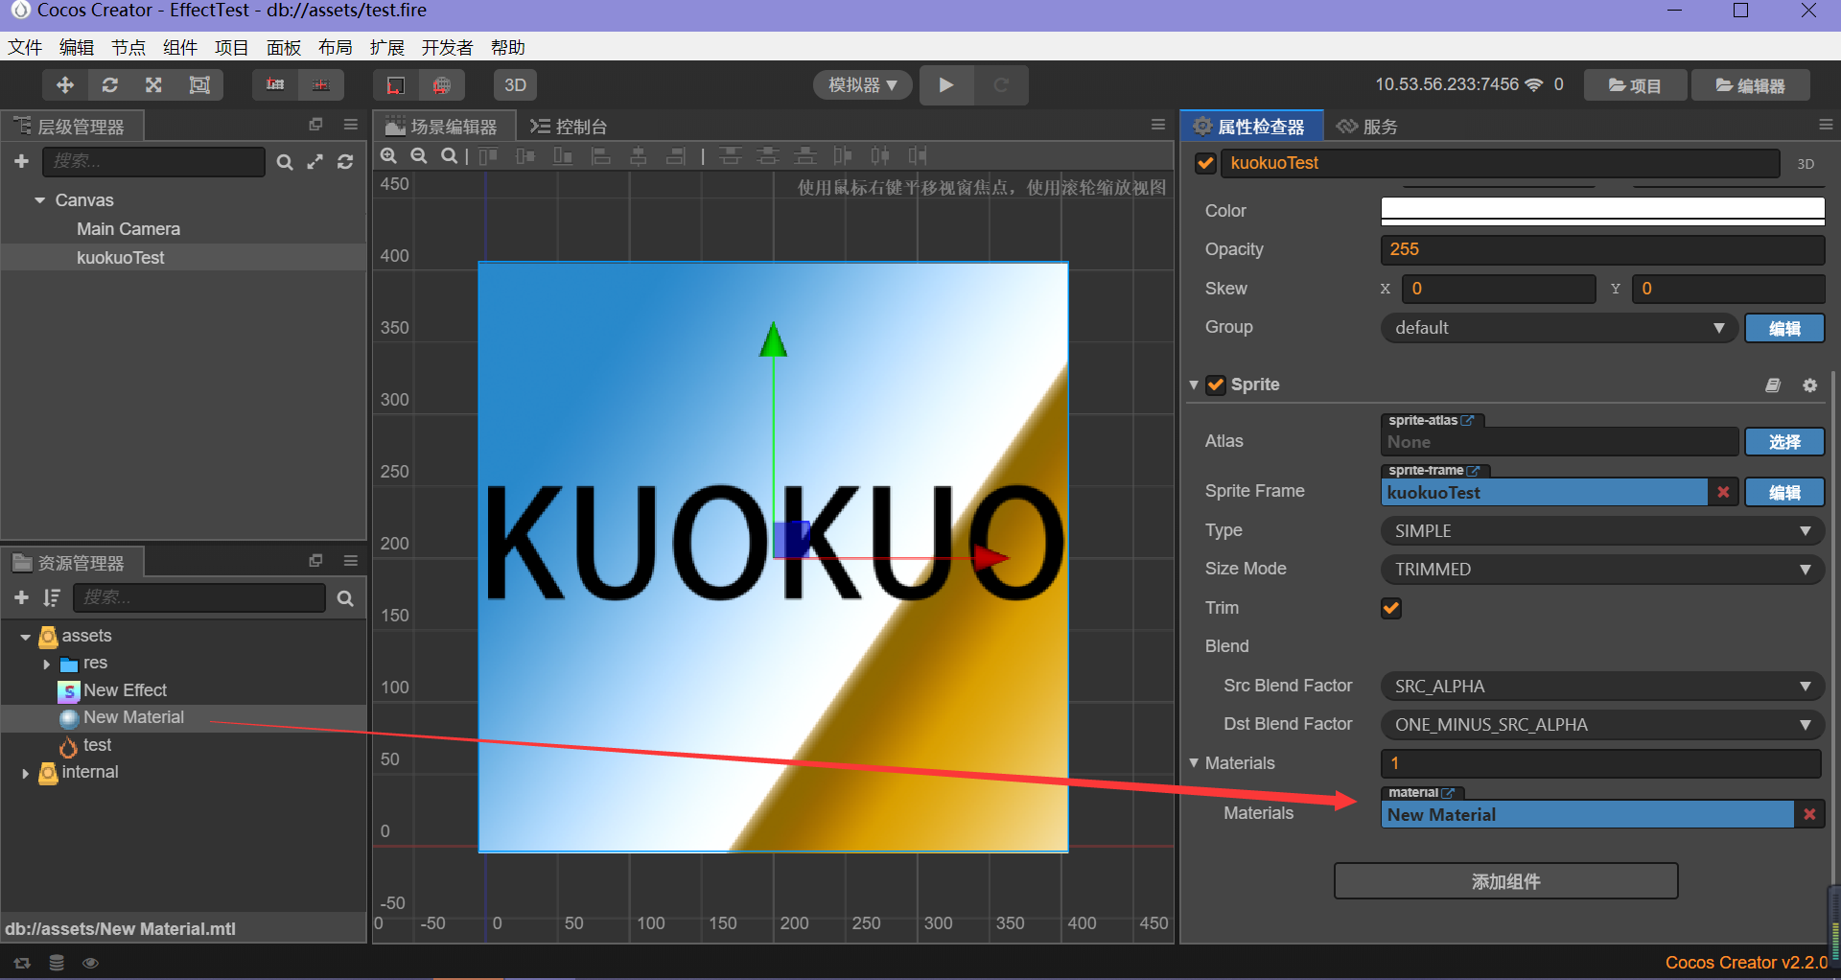Click the Sprite Frame edit button
This screenshot has height=980, width=1841.
point(1784,492)
